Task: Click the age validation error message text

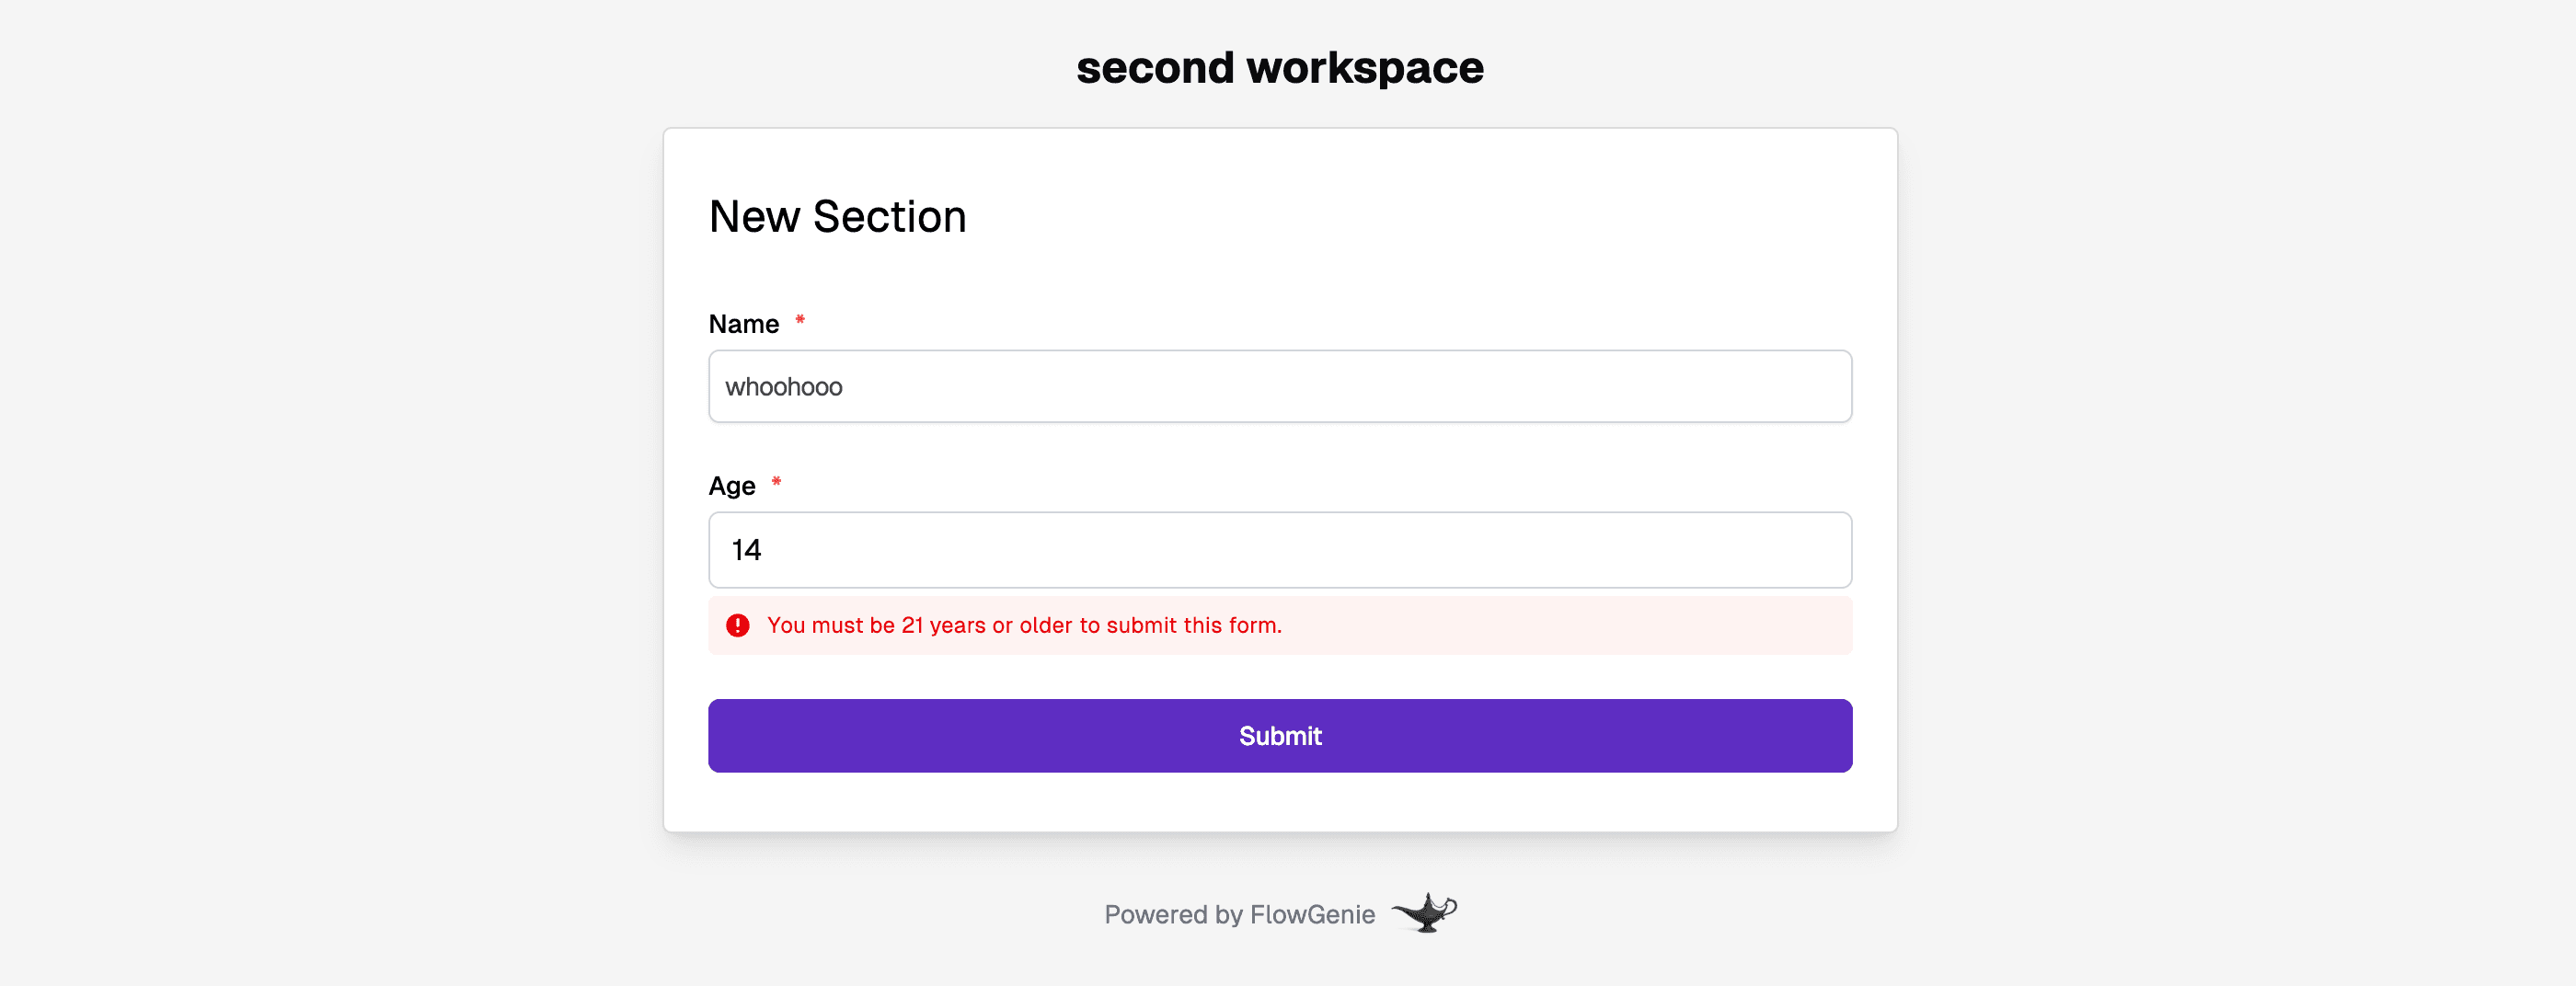Action: pyautogui.click(x=1023, y=625)
